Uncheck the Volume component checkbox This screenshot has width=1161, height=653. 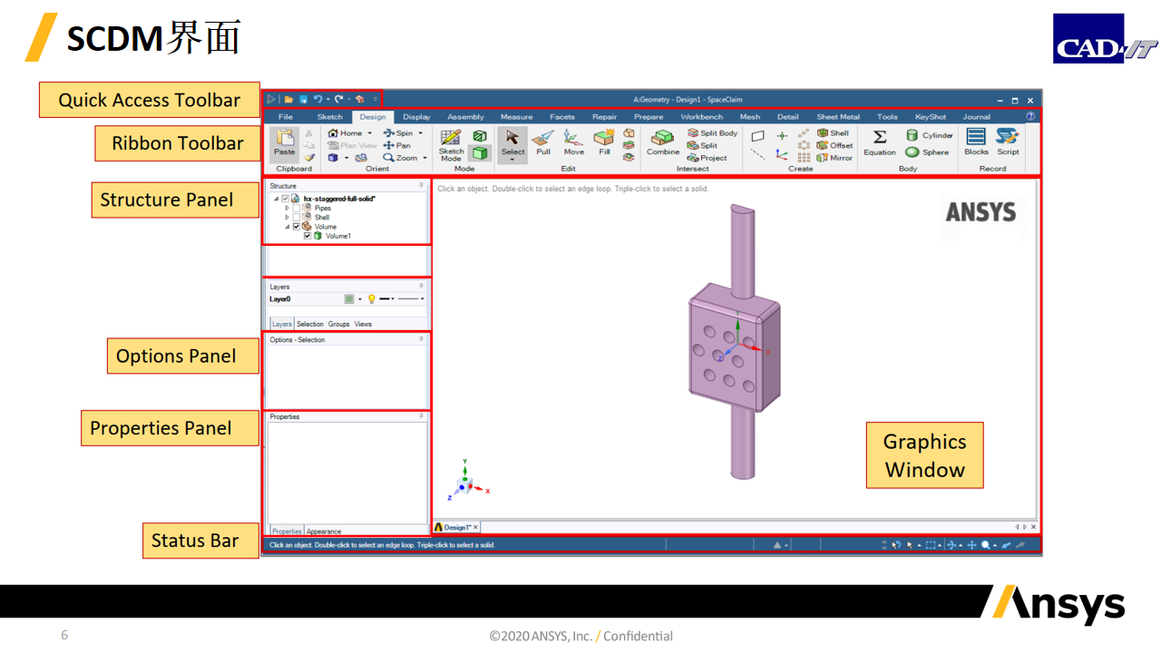click(296, 227)
